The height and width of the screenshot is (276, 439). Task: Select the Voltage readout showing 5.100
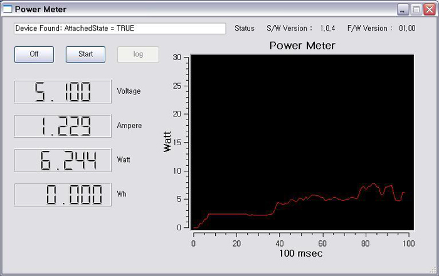point(63,91)
